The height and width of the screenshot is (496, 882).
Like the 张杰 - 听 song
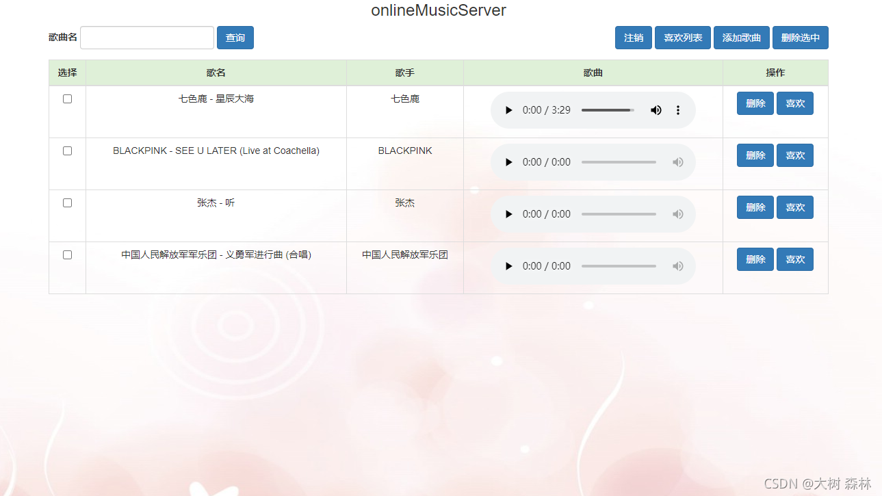click(795, 207)
